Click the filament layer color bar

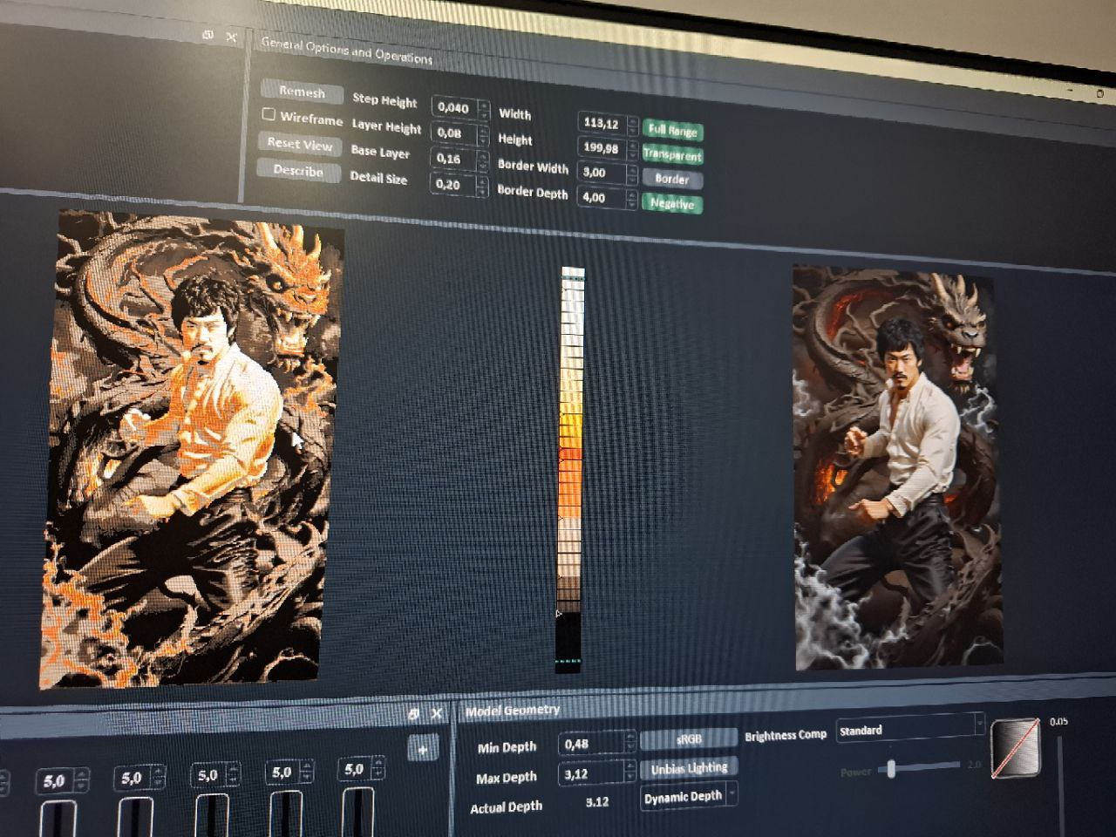tap(570, 470)
